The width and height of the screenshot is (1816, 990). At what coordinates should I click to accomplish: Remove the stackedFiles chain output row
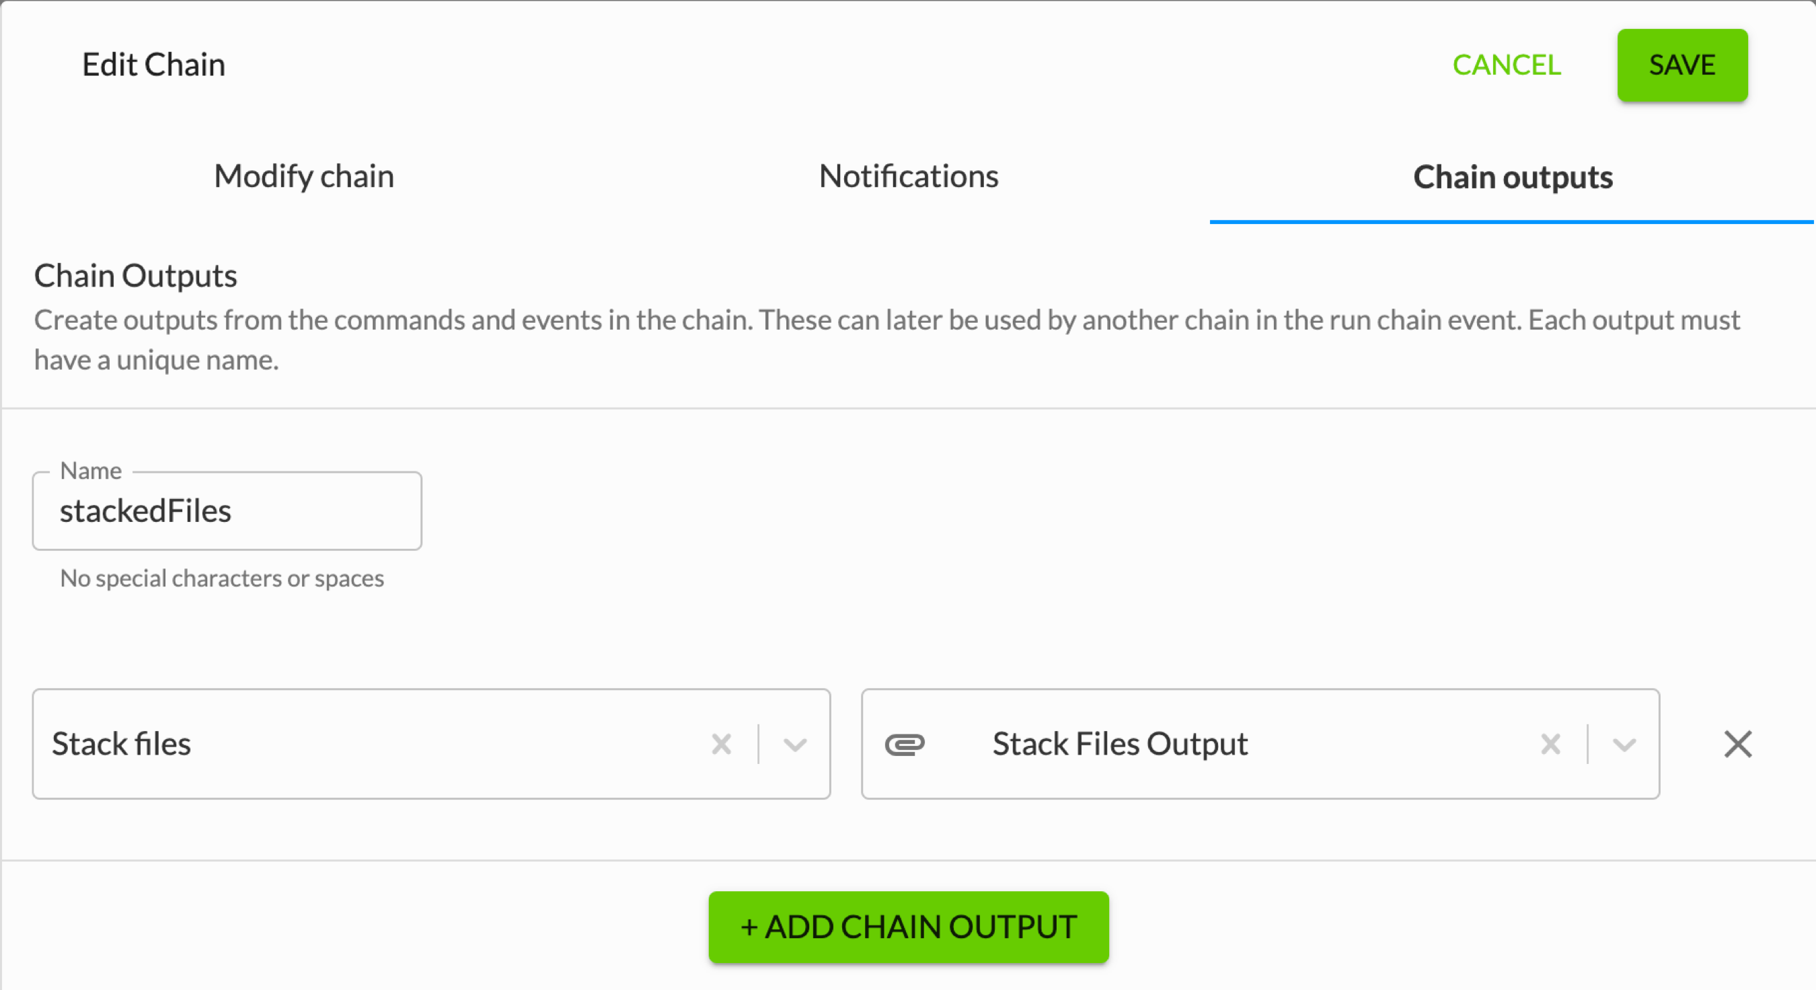(x=1738, y=744)
